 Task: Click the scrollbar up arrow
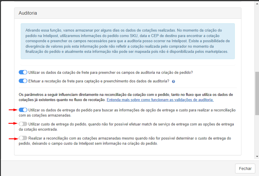(257, 3)
